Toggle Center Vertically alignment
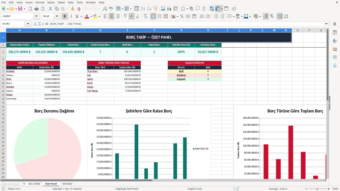 tap(131, 16)
